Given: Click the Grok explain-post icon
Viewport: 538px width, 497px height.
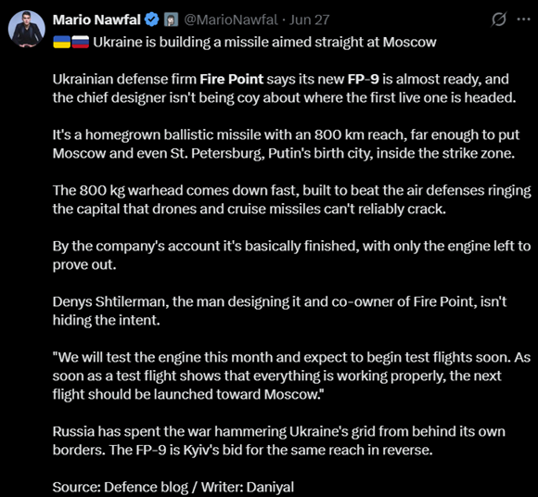Looking at the screenshot, I should point(498,19).
